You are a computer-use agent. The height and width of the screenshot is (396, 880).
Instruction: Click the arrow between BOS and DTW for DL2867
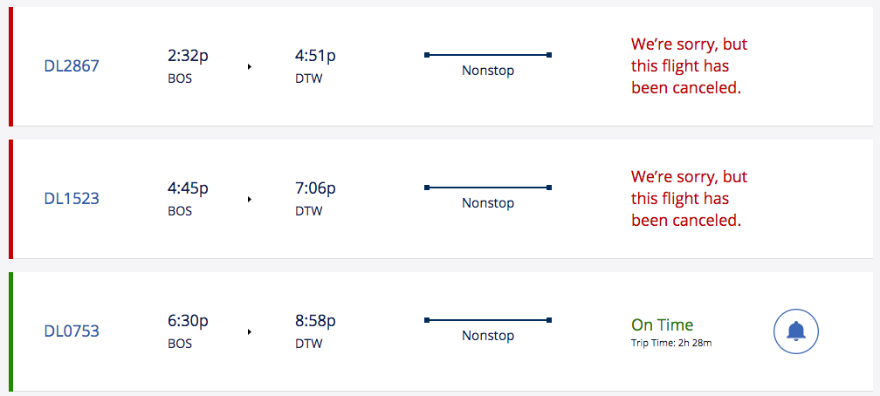(250, 67)
